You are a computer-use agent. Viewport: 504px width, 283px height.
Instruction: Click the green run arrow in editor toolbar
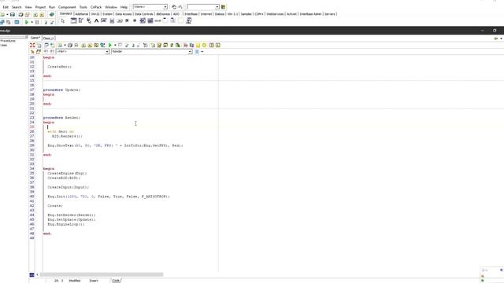click(x=110, y=46)
